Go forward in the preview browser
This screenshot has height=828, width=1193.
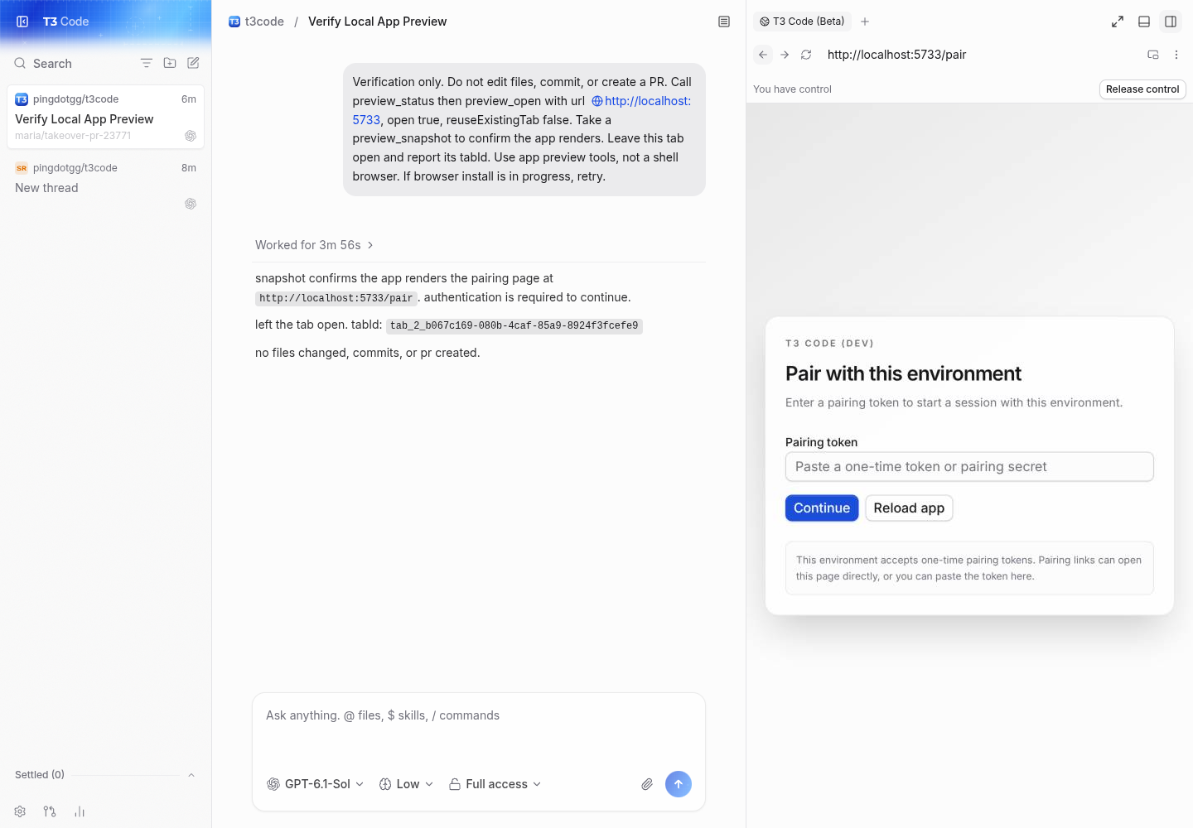pos(785,55)
